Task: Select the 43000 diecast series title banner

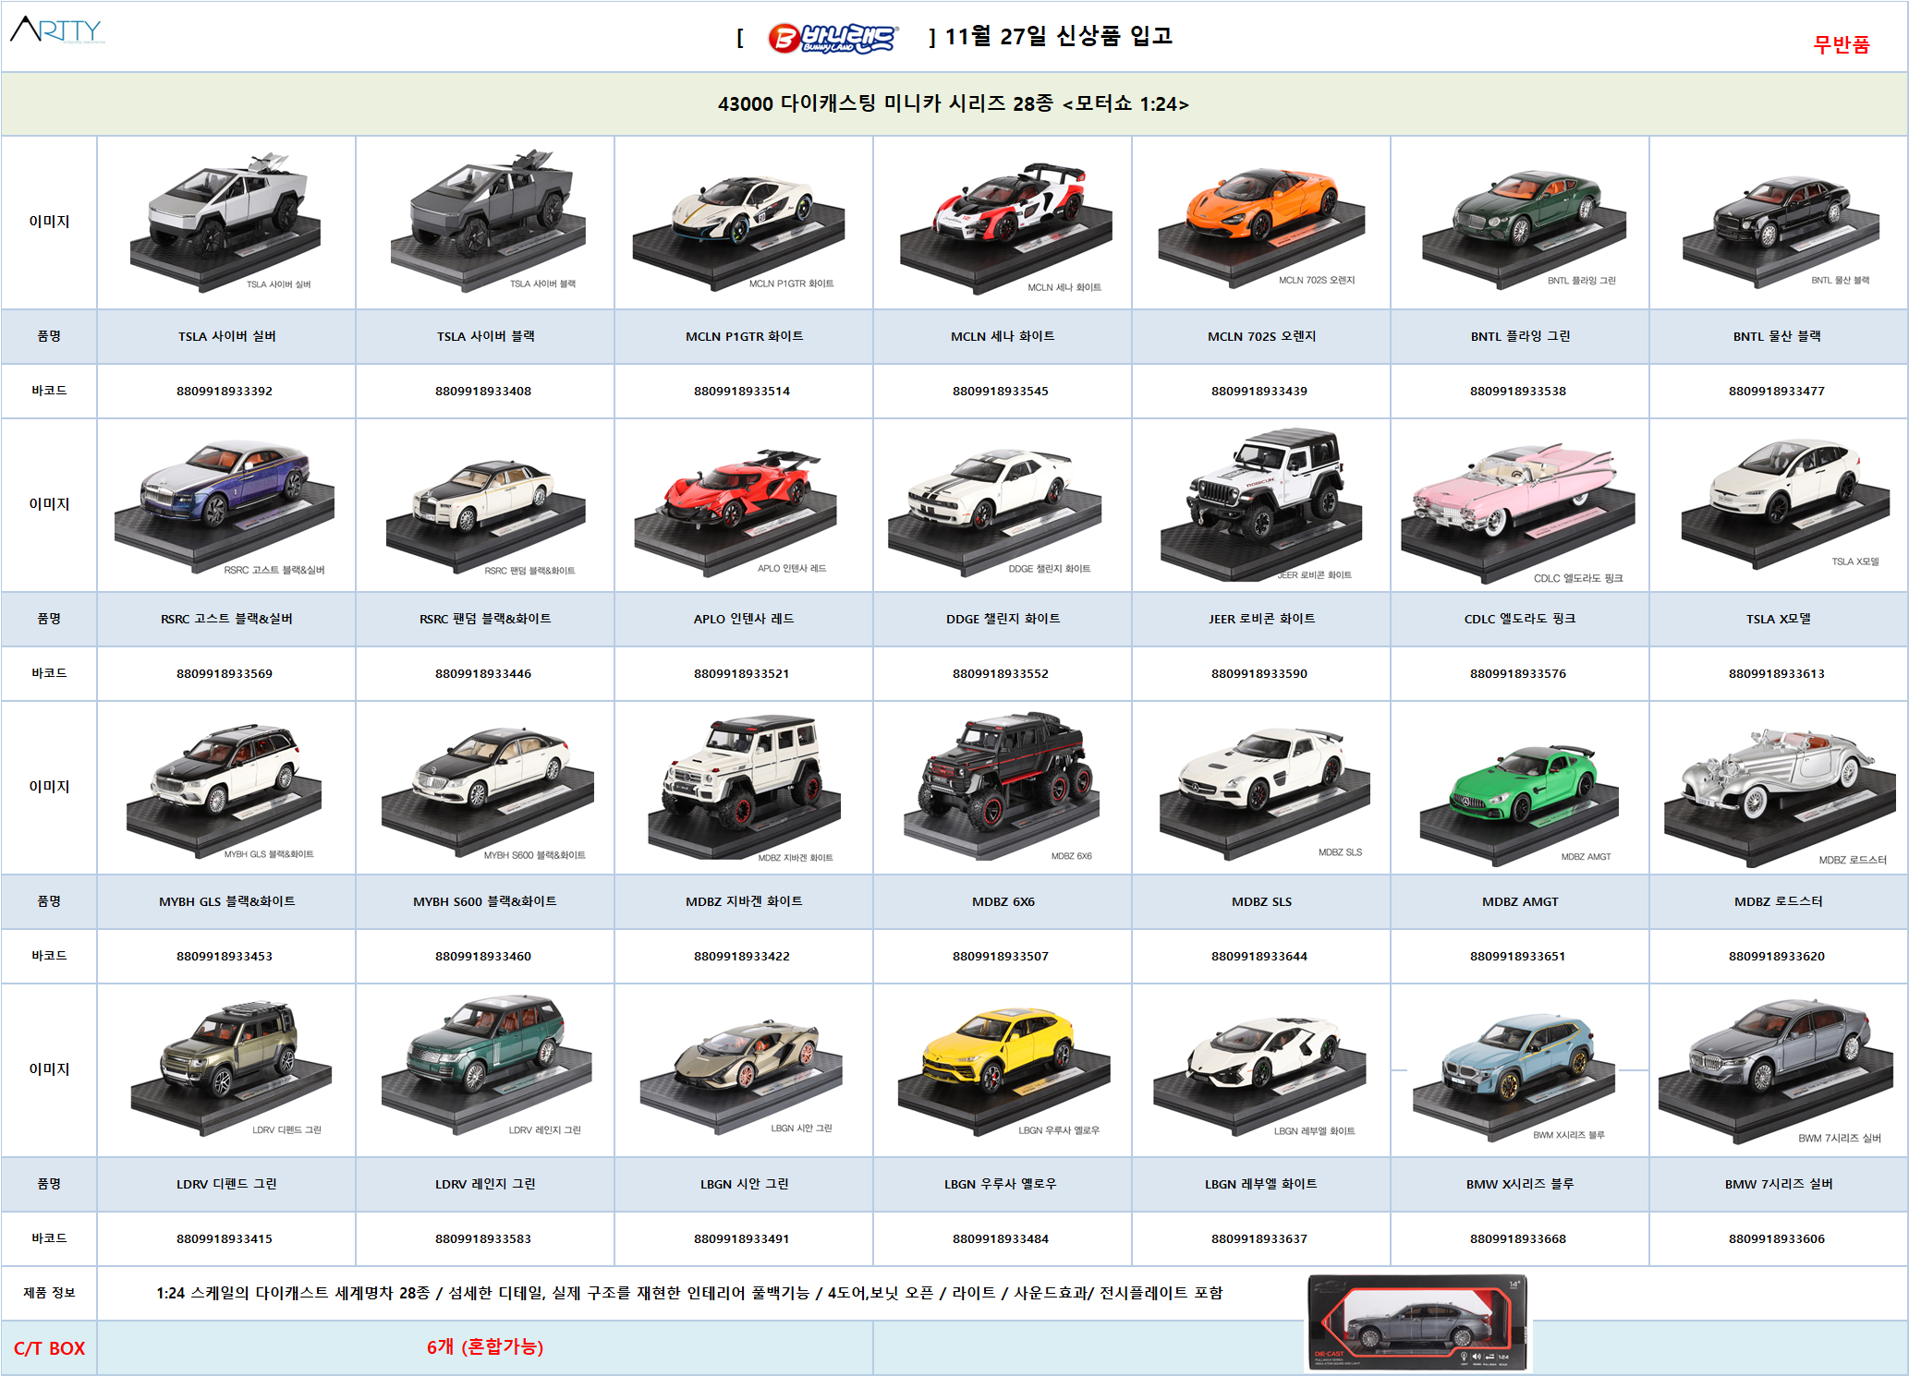Action: (954, 103)
